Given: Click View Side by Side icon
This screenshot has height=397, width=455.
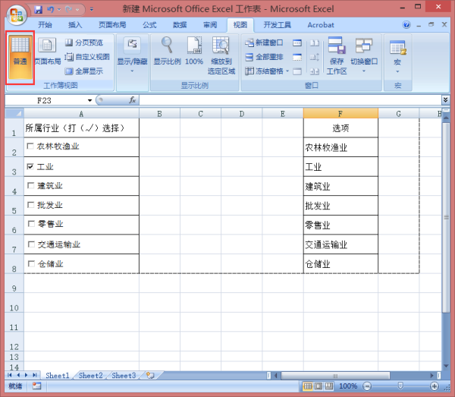Looking at the screenshot, I should 315,43.
